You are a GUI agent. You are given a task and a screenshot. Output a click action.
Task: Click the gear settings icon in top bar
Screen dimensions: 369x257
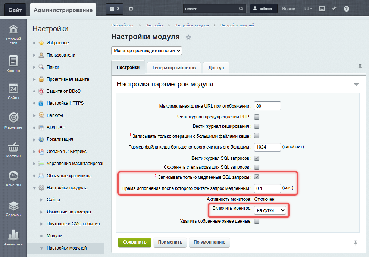(x=131, y=9)
